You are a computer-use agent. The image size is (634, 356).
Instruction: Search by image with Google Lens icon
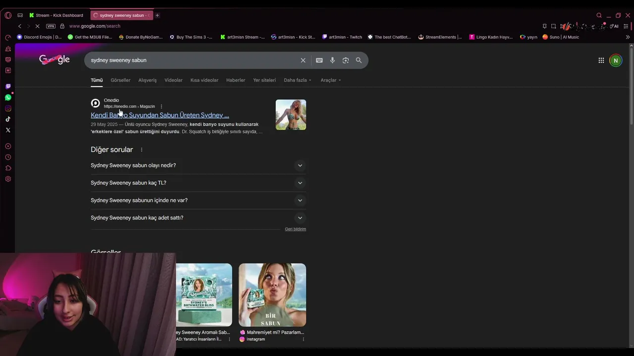point(346,60)
